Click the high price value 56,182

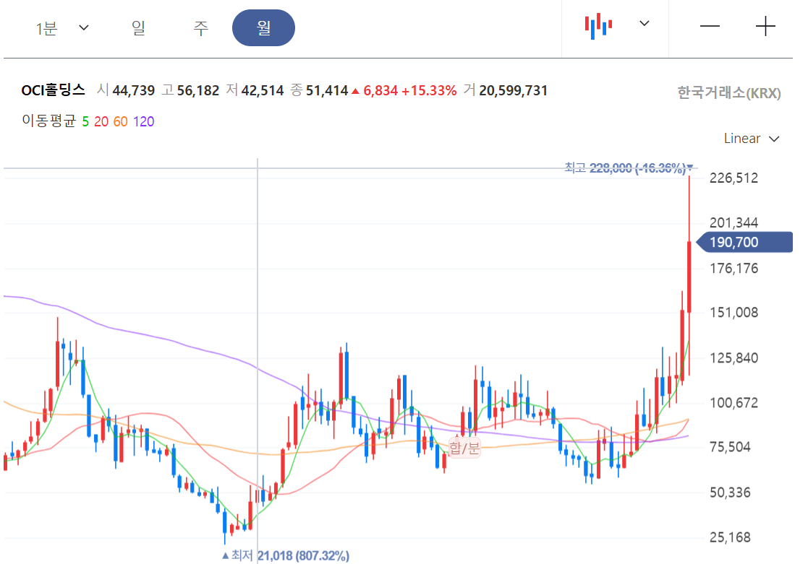point(198,90)
